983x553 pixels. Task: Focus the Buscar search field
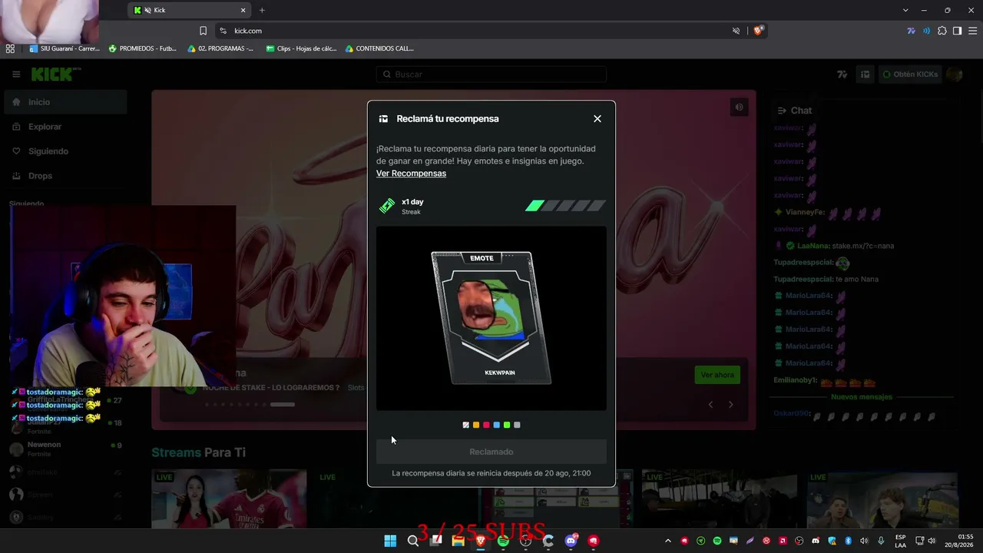pyautogui.click(x=491, y=75)
